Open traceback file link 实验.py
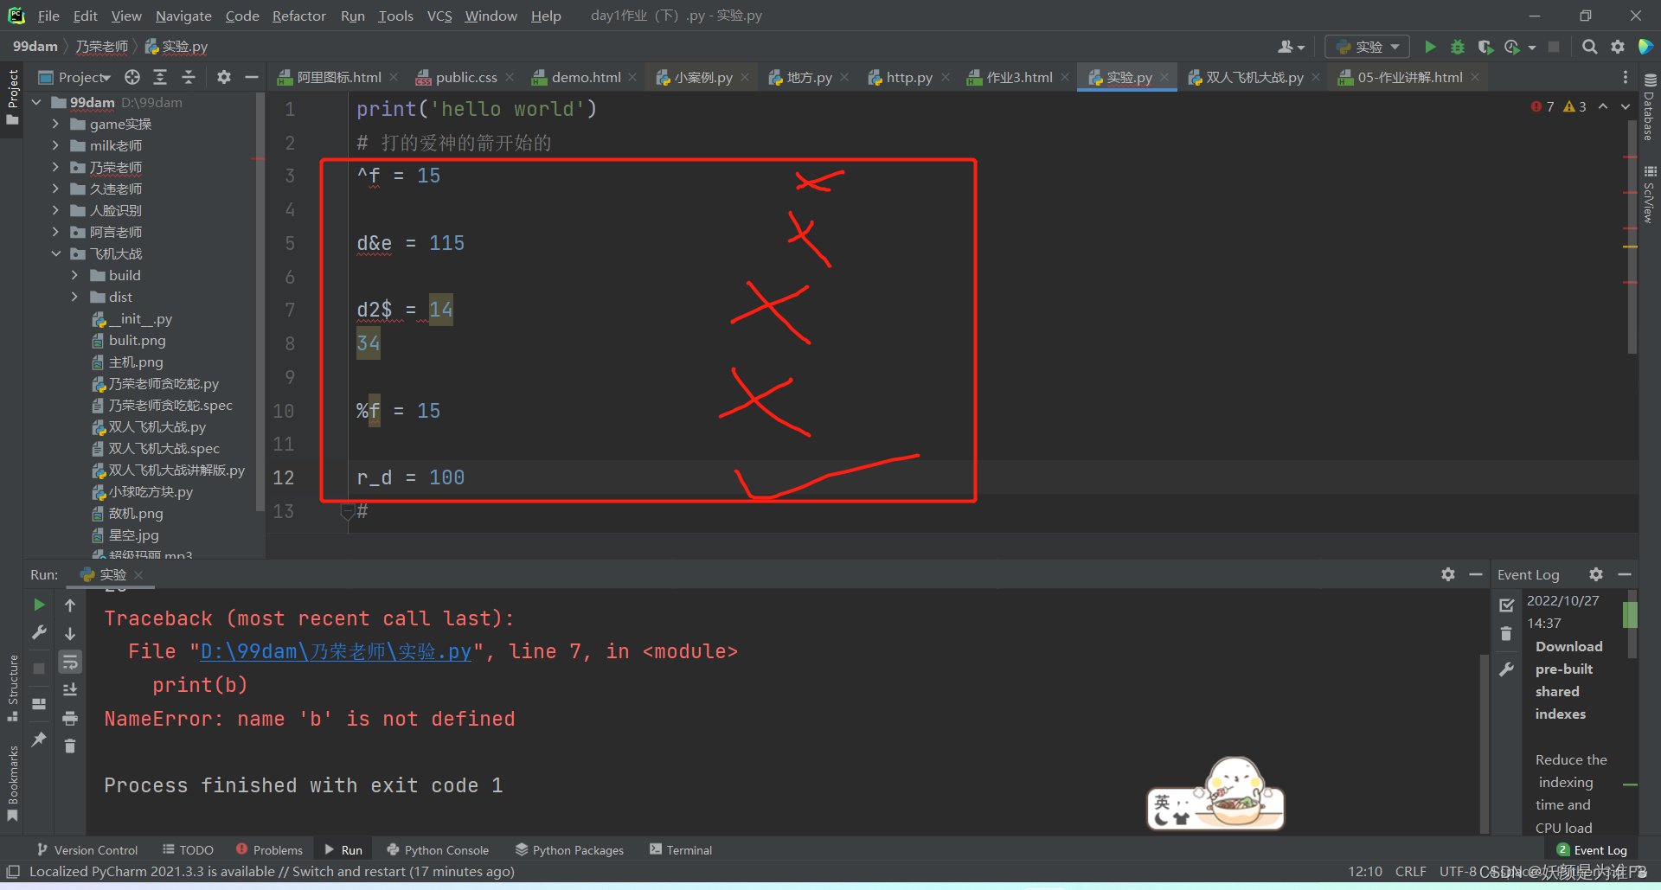The image size is (1661, 890). tap(336, 651)
